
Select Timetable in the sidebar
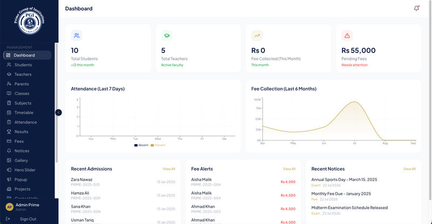click(28, 112)
